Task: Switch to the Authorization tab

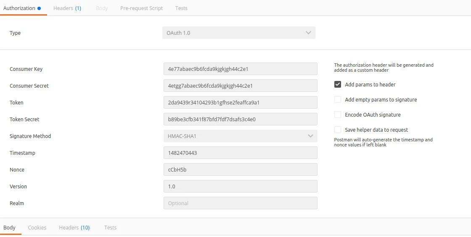Action: pos(19,8)
